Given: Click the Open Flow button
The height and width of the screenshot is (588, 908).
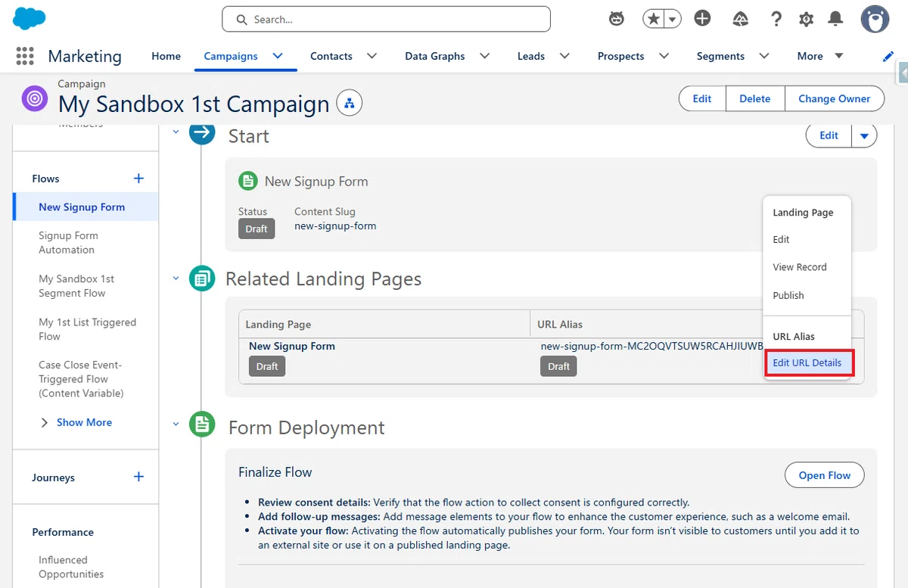Looking at the screenshot, I should (x=824, y=475).
